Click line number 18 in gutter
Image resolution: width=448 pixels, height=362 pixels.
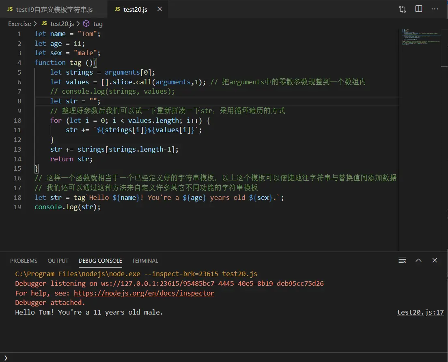[x=17, y=198]
